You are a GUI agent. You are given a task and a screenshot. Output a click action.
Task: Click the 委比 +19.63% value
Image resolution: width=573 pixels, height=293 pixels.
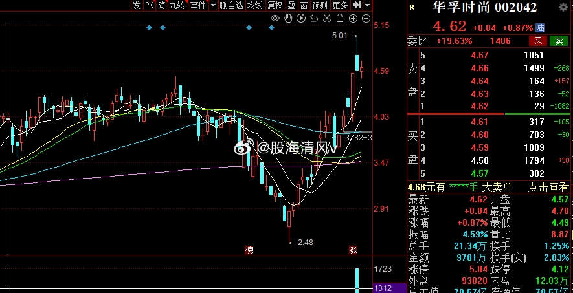(455, 41)
